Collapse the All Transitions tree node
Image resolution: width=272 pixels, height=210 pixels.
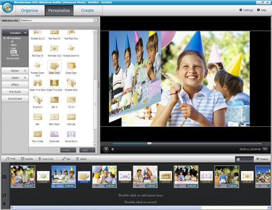click(5, 38)
